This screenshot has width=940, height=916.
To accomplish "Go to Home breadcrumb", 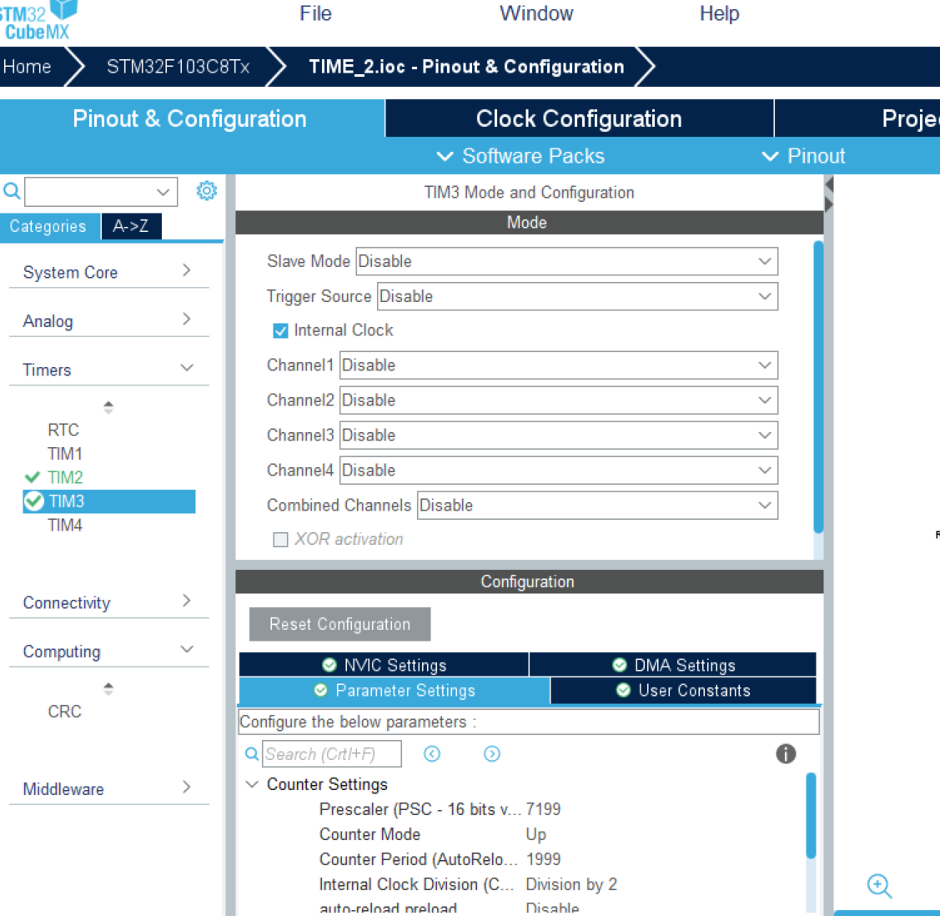I will [x=27, y=67].
